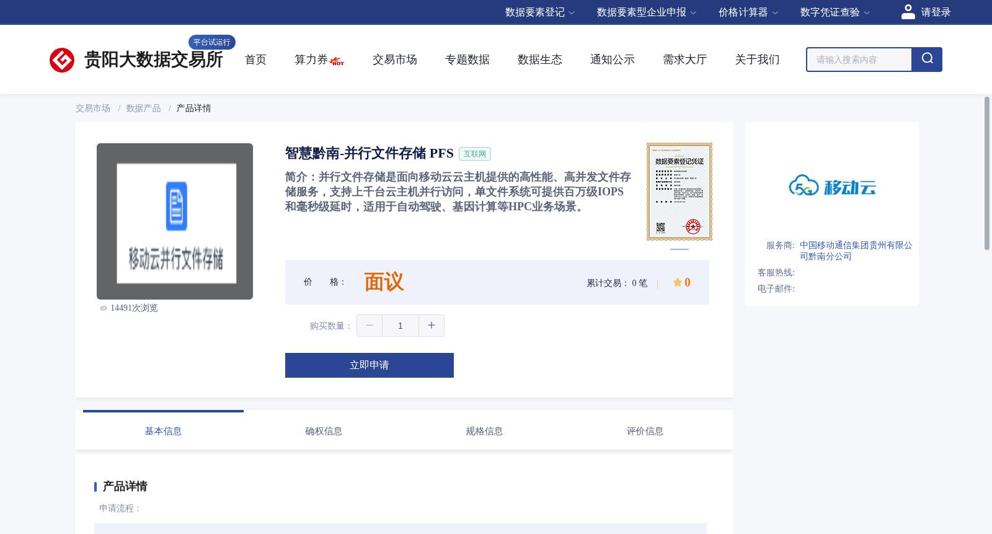Screen dimensions: 992x534
Task: Open the 移动云并行文件存储 product image
Action: pos(175,221)
